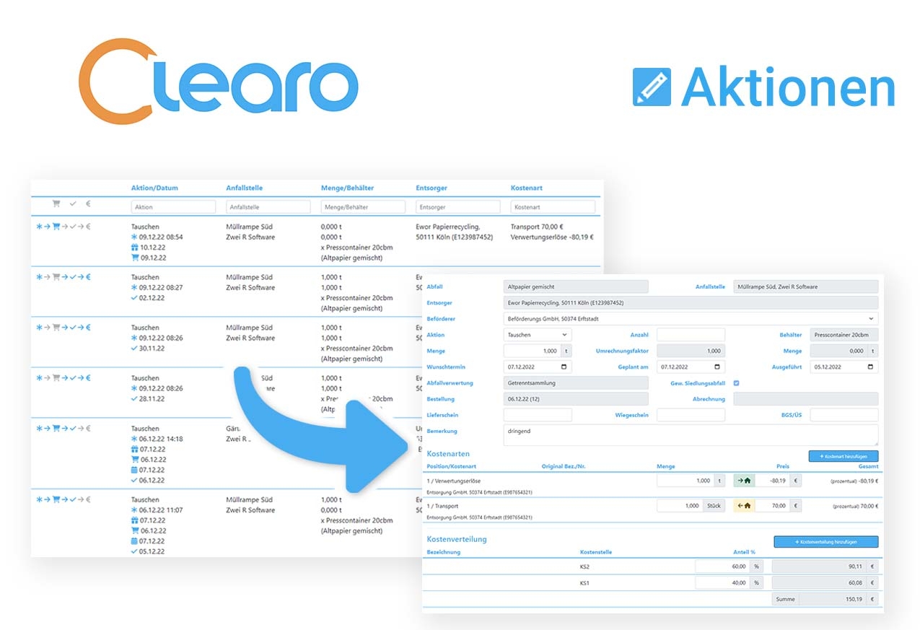Click the KS1 Anteil field showing 40,00
920x630 pixels.
(x=723, y=583)
